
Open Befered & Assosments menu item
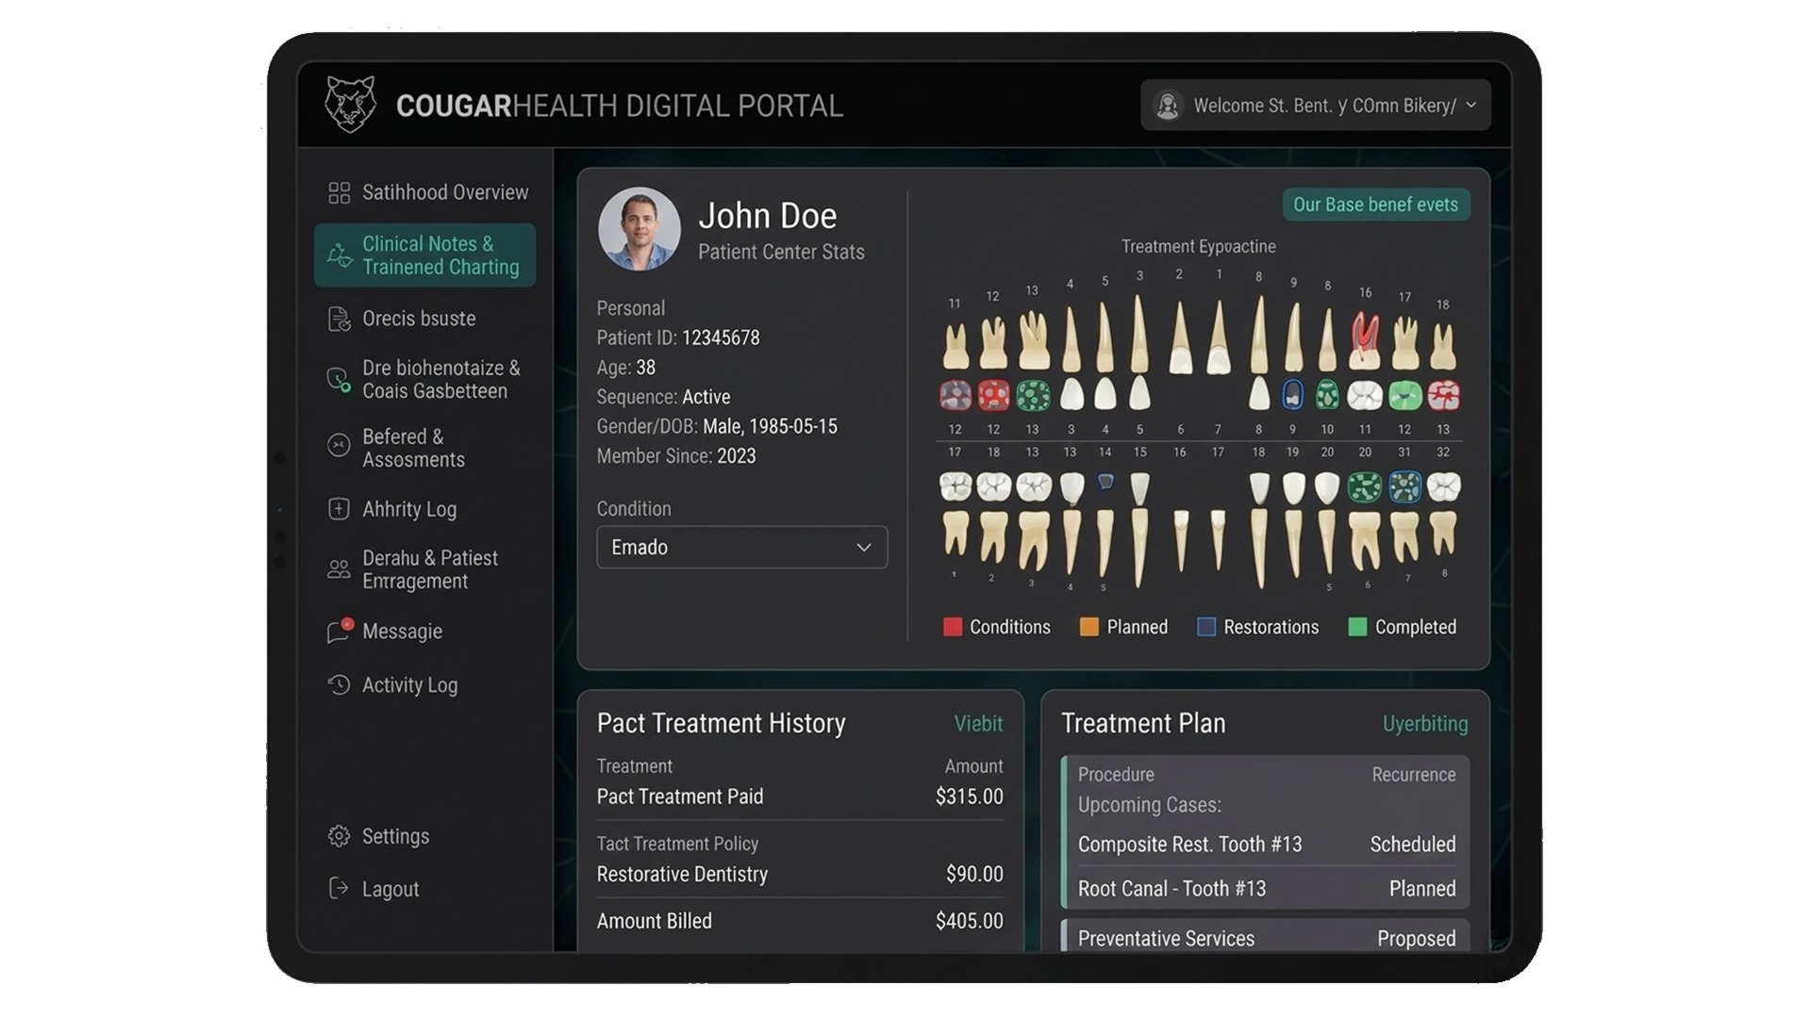413,449
